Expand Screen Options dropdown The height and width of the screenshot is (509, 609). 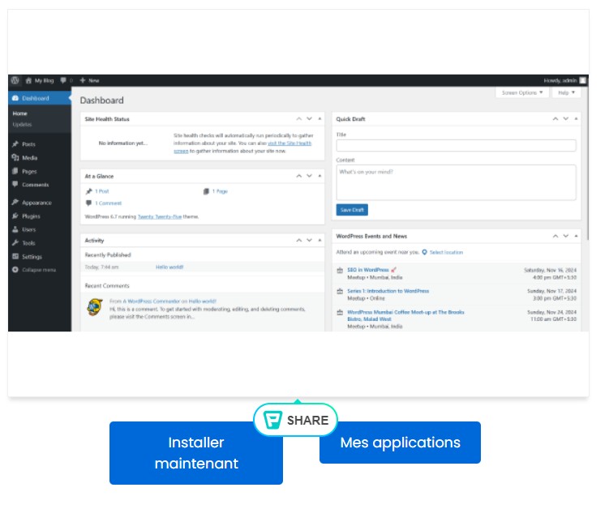[x=522, y=92]
